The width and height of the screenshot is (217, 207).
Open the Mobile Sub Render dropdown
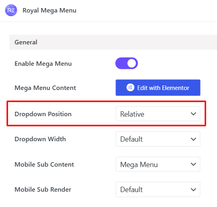[x=158, y=189]
